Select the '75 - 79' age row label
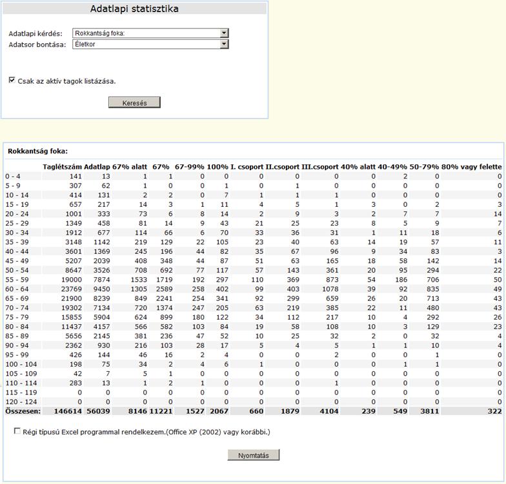Viewport: 506px width, 484px height. [x=17, y=317]
